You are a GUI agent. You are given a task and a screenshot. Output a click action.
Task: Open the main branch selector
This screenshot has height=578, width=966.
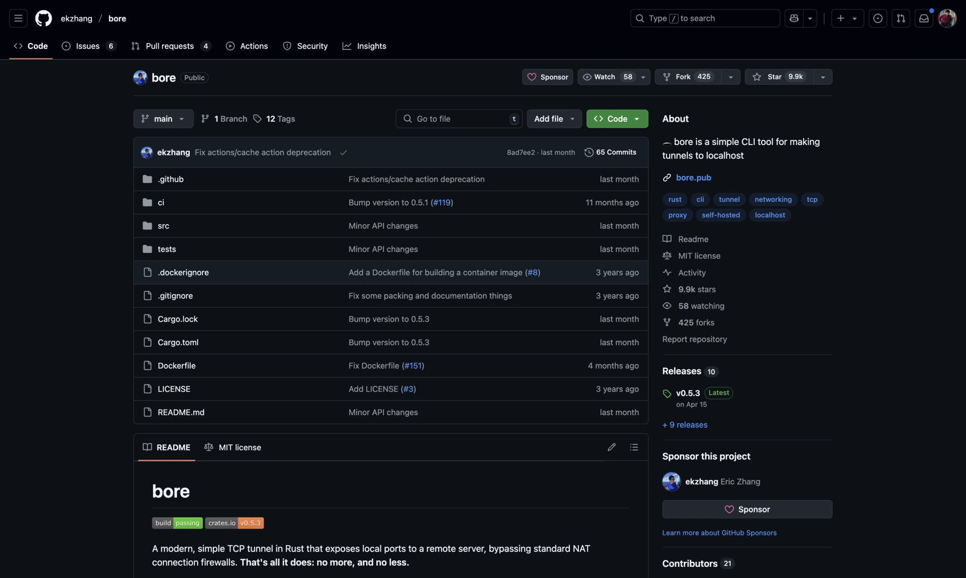[163, 119]
